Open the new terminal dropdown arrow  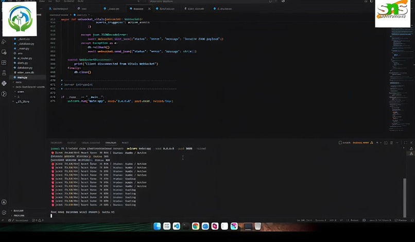[x=381, y=143]
